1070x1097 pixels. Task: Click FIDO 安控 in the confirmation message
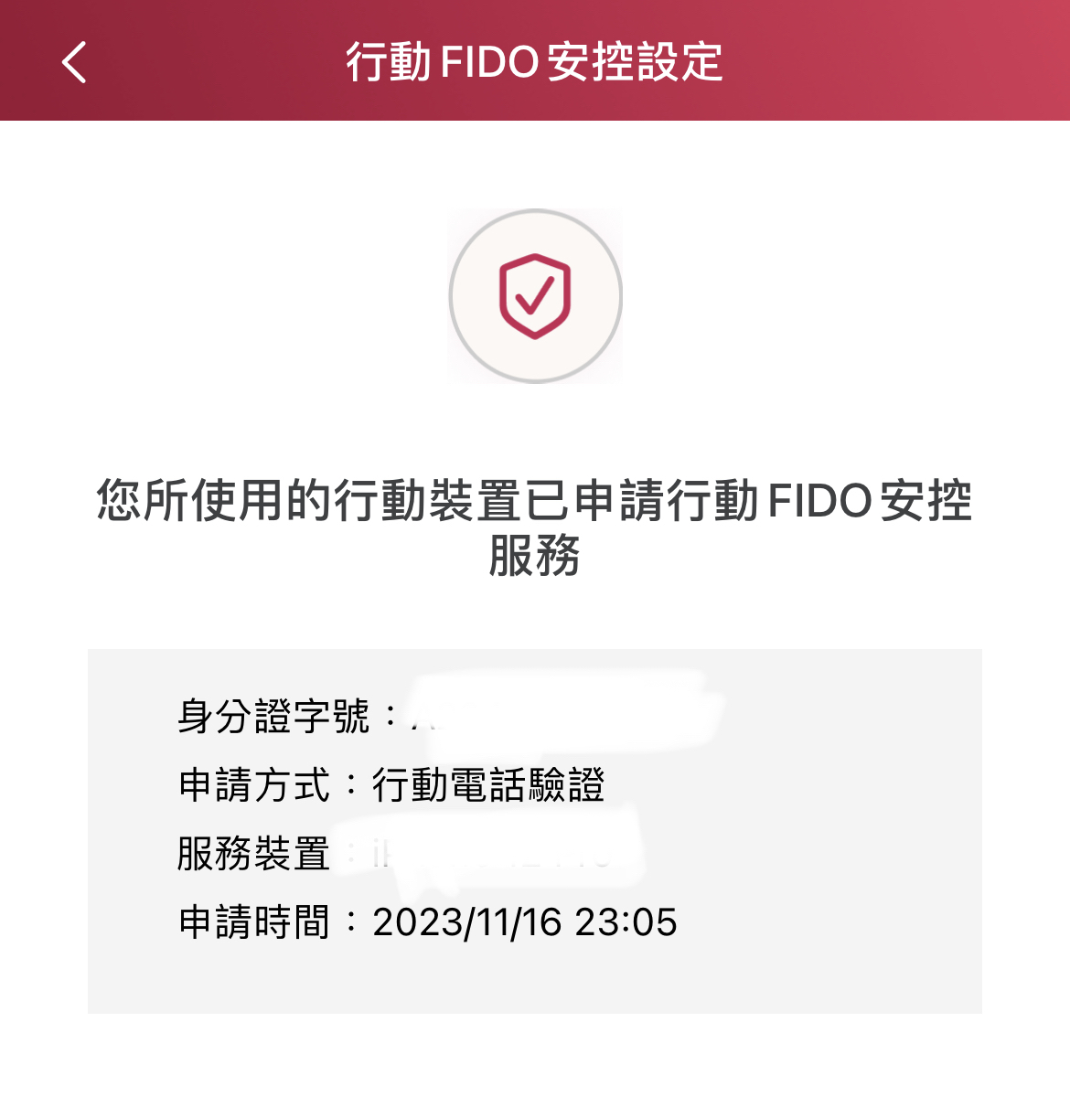pos(870,501)
